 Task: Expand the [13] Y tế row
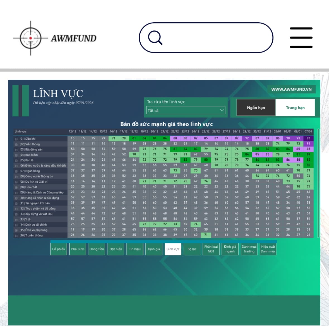click(16, 220)
